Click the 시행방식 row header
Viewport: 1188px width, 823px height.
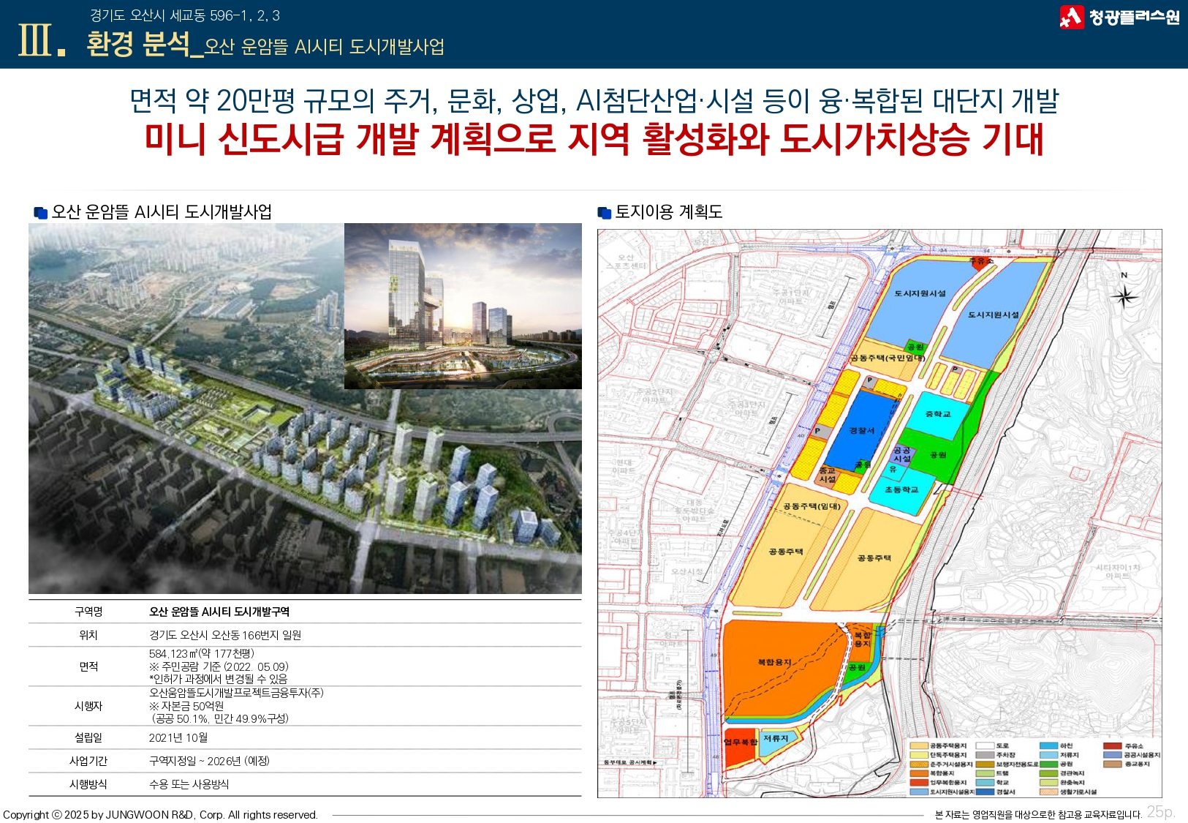tap(88, 784)
